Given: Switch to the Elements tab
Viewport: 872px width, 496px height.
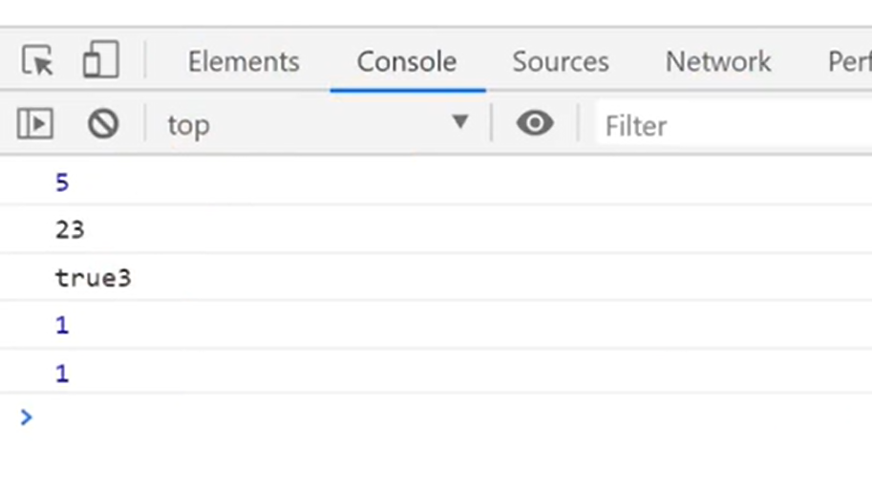Looking at the screenshot, I should (x=244, y=62).
